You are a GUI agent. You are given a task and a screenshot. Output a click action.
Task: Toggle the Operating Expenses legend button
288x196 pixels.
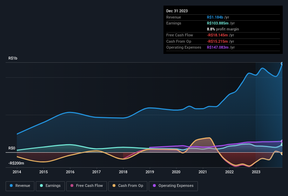(173, 186)
